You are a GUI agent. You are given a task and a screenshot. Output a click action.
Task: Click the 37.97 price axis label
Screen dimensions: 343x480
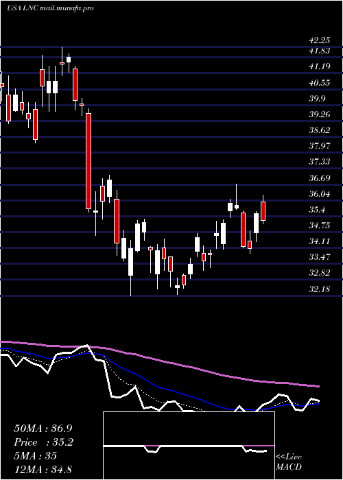tap(320, 145)
